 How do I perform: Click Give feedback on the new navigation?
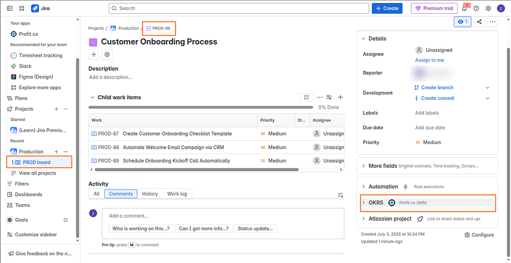[40, 253]
